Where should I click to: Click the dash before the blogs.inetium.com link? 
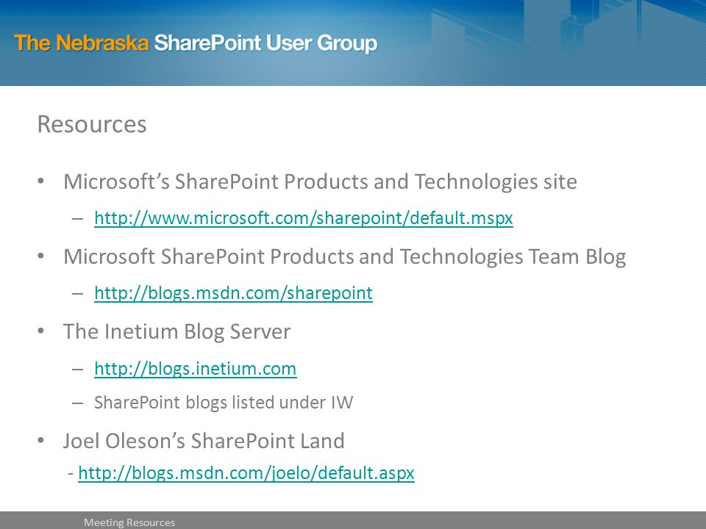click(x=77, y=370)
